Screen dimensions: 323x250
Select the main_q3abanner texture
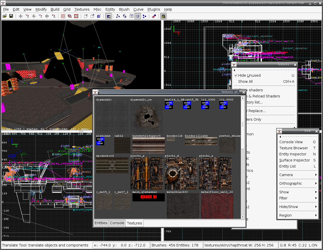149,197
